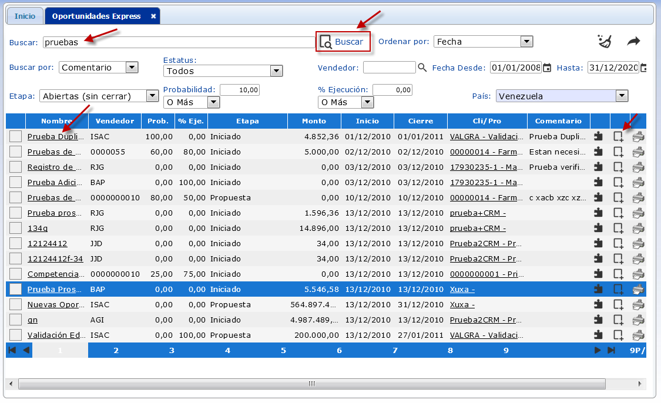Click the Vendedor search magnifier icon
This screenshot has width=661, height=403.
(422, 68)
